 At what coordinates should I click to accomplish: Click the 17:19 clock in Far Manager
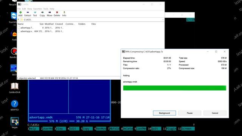point(191,20)
